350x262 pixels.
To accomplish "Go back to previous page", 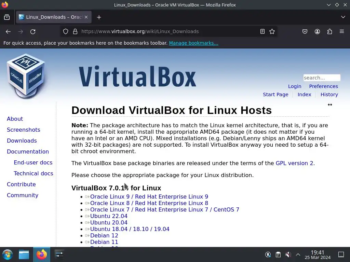I will pos(8,31).
